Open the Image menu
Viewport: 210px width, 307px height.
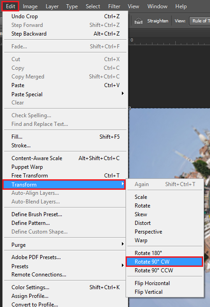tap(30, 6)
